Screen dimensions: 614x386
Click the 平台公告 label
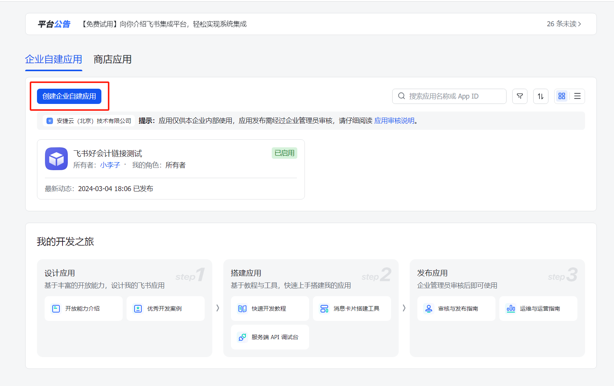pos(54,24)
